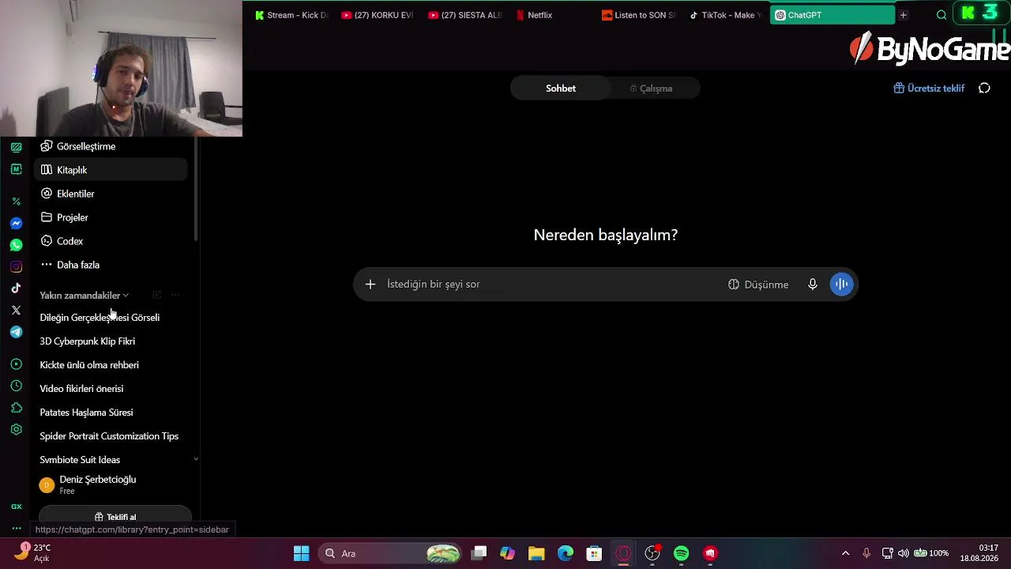Show hidden icons chevron in system tray

845,553
